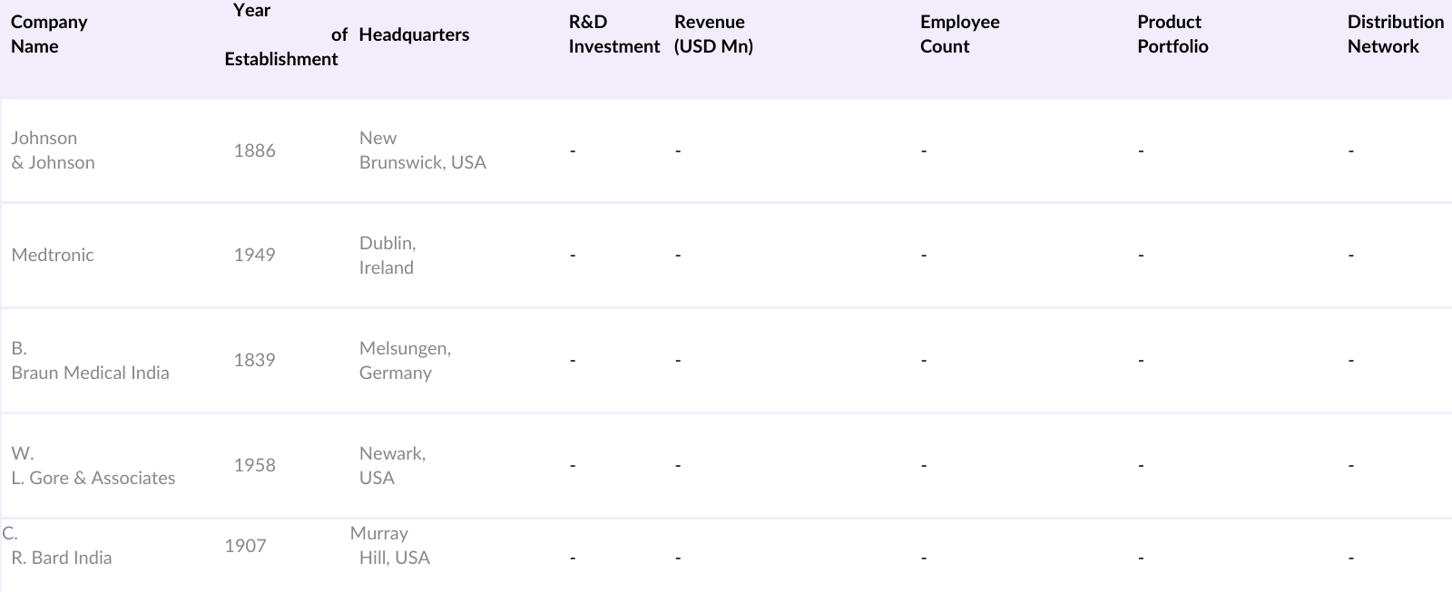The image size is (1452, 592).
Task: Click the Company Name column header
Action: pos(49,34)
